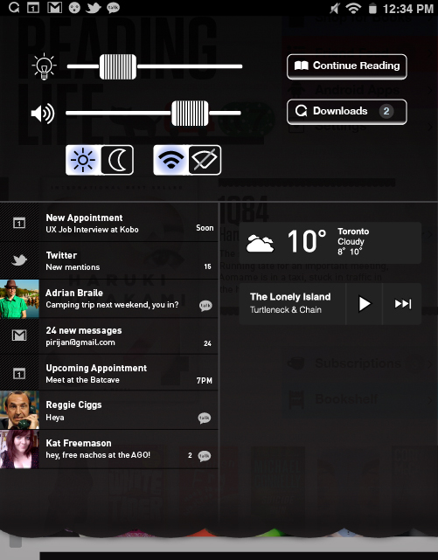Click the volume slider handle

(x=190, y=114)
